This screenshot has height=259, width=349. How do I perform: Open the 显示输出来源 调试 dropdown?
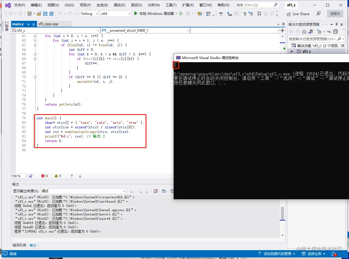coord(83,191)
